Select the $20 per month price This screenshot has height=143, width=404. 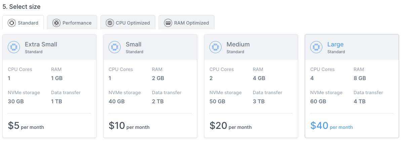coord(231,126)
